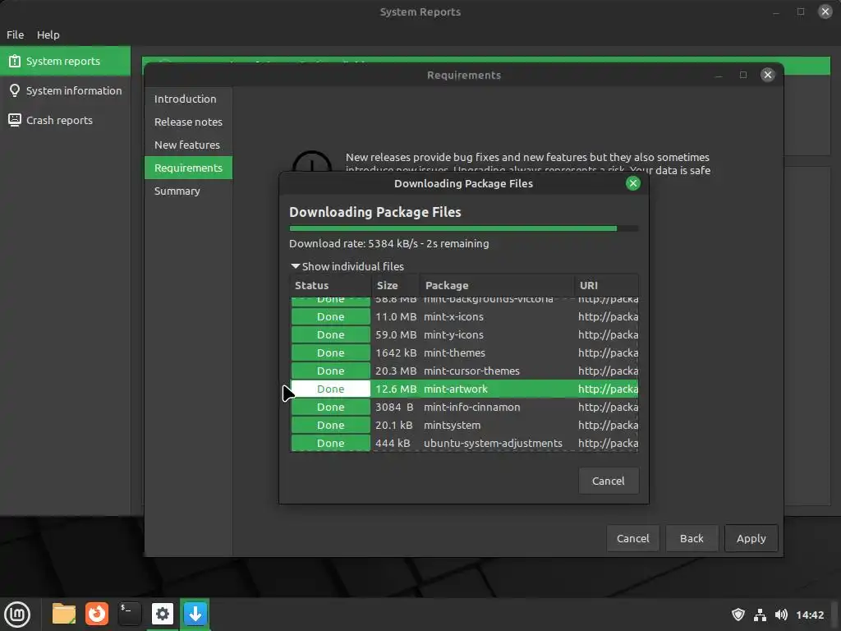This screenshot has height=631, width=841.
Task: Click the warning icon in Requirements page
Action: [x=311, y=161]
